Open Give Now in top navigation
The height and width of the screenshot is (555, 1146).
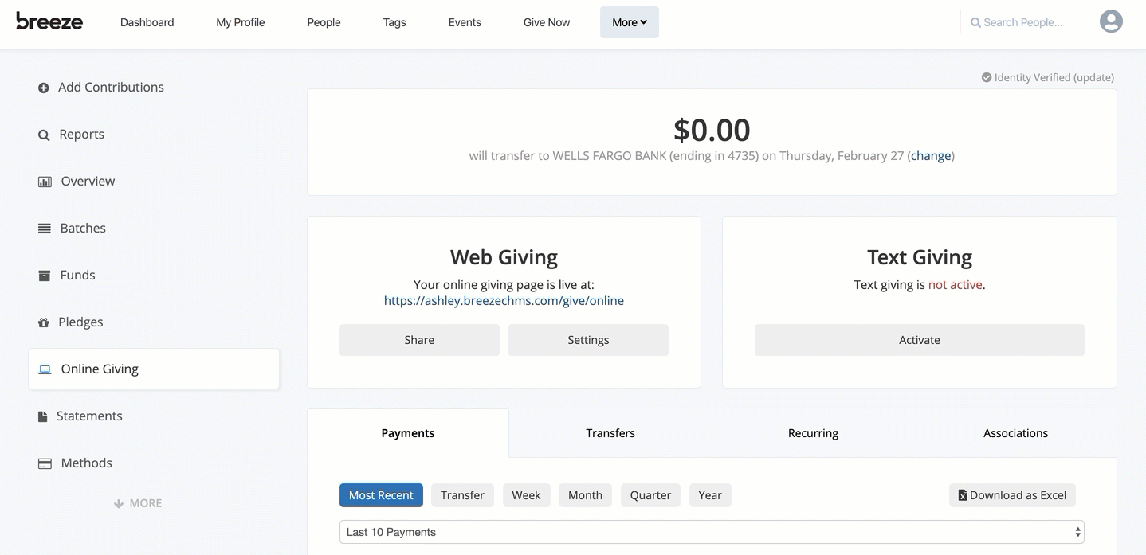click(x=547, y=22)
